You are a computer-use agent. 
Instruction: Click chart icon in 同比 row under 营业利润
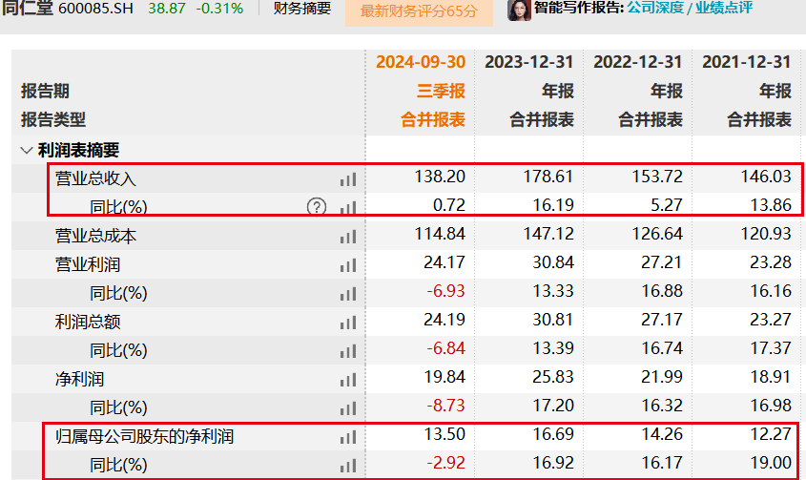pos(347,293)
